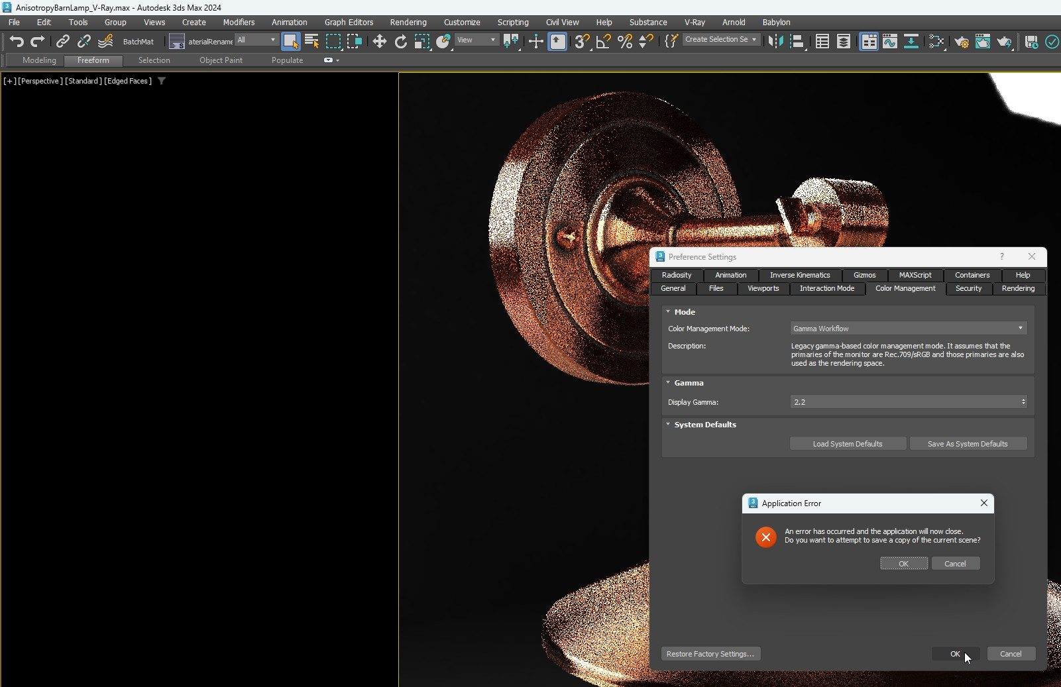Collapse the Gamma section
This screenshot has width=1061, height=687.
pyautogui.click(x=668, y=382)
